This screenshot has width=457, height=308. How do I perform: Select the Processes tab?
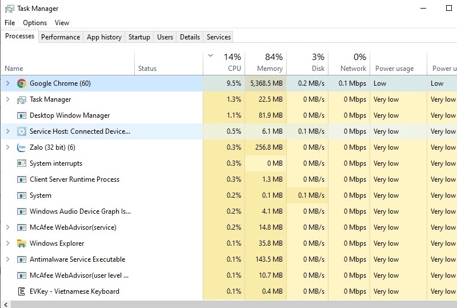tap(19, 36)
